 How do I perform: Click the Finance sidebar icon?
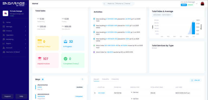click(x=4, y=31)
